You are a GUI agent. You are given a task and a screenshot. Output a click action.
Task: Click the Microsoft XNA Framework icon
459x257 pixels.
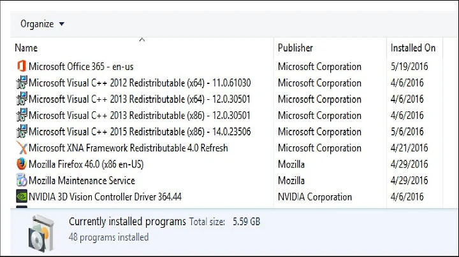[22, 148]
